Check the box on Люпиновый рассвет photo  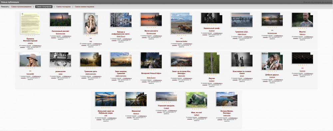70,14
